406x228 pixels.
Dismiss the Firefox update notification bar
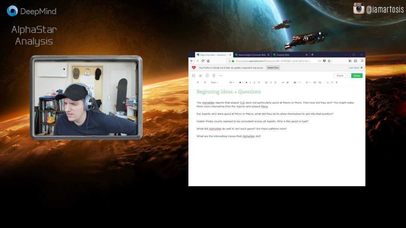pyautogui.click(x=362, y=68)
